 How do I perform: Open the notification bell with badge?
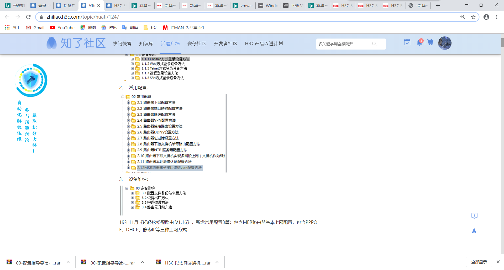pos(420,42)
